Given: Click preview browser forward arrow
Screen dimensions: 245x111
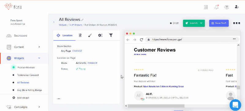Looking at the screenshot, I should pos(134,40).
